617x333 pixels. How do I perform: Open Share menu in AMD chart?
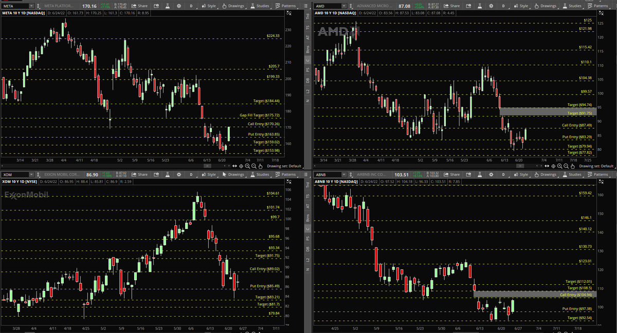[451, 6]
